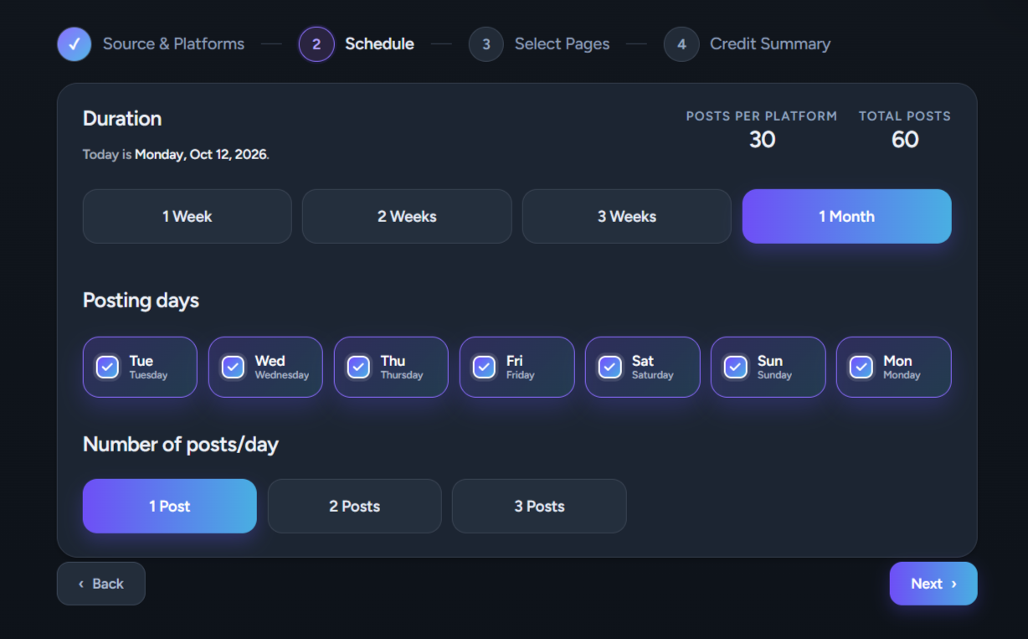Viewport: 1028px width, 639px height.
Task: Go back with the Back button
Action: (x=101, y=584)
